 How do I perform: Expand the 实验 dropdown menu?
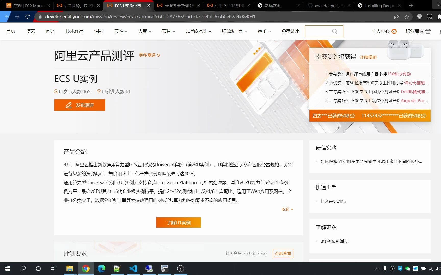pyautogui.click(x=121, y=31)
